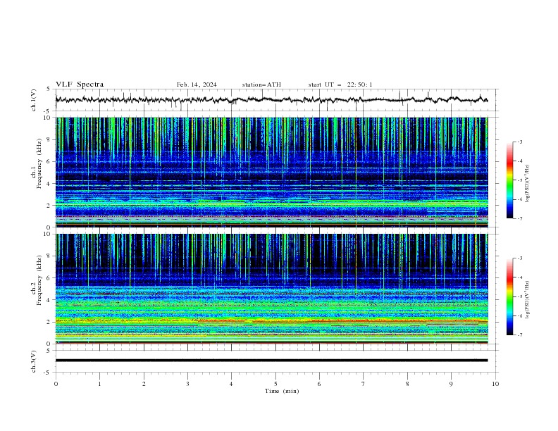Select the date text "Feb. 14, 2024"
The width and height of the screenshot is (558, 431).
[197, 85]
